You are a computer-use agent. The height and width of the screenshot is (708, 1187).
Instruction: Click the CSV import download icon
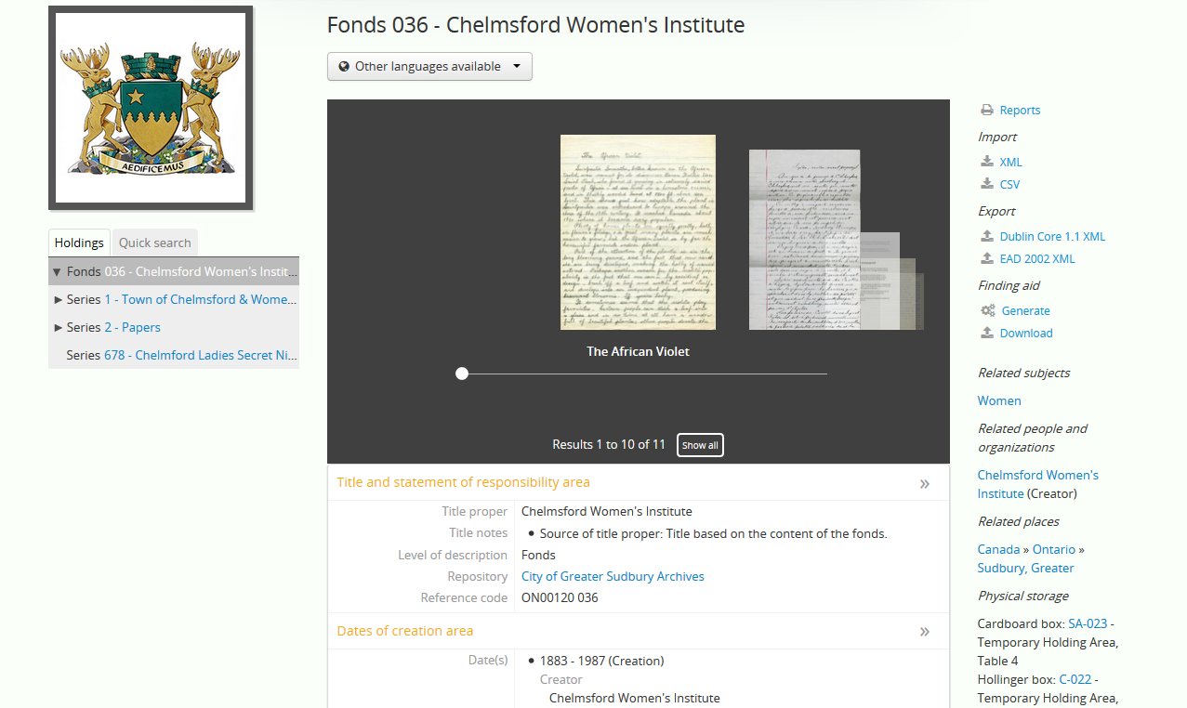click(x=987, y=185)
